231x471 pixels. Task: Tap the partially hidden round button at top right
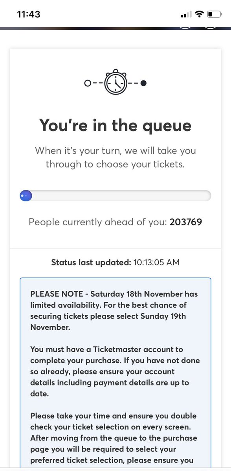point(209,27)
